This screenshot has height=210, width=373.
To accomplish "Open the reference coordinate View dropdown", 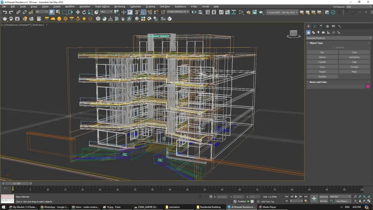I will point(106,12).
